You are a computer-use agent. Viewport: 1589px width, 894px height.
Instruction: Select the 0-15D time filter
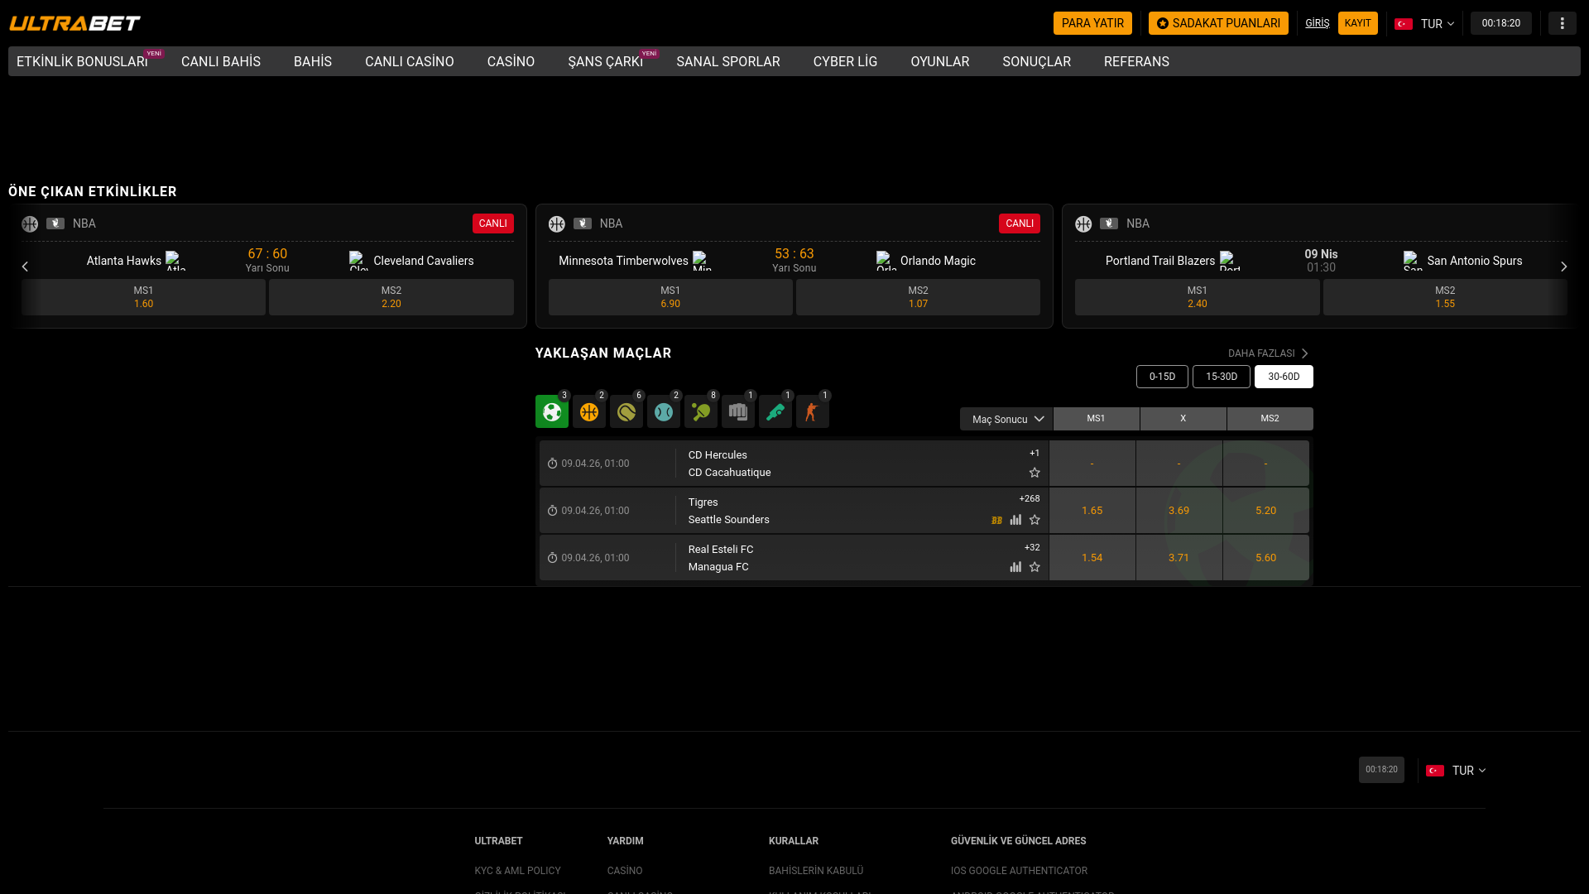(1162, 377)
